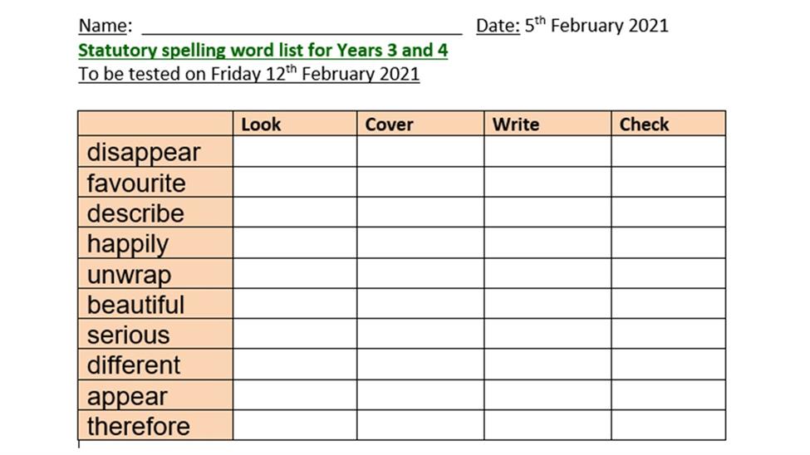Screen dimensions: 810x455
Task: Click the Write cell beside appear
Action: (x=547, y=395)
